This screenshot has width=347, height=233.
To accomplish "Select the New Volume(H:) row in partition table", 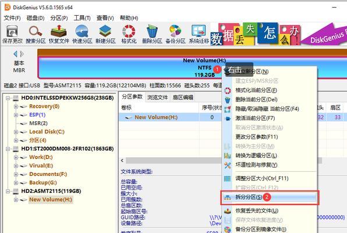I will [171, 118].
